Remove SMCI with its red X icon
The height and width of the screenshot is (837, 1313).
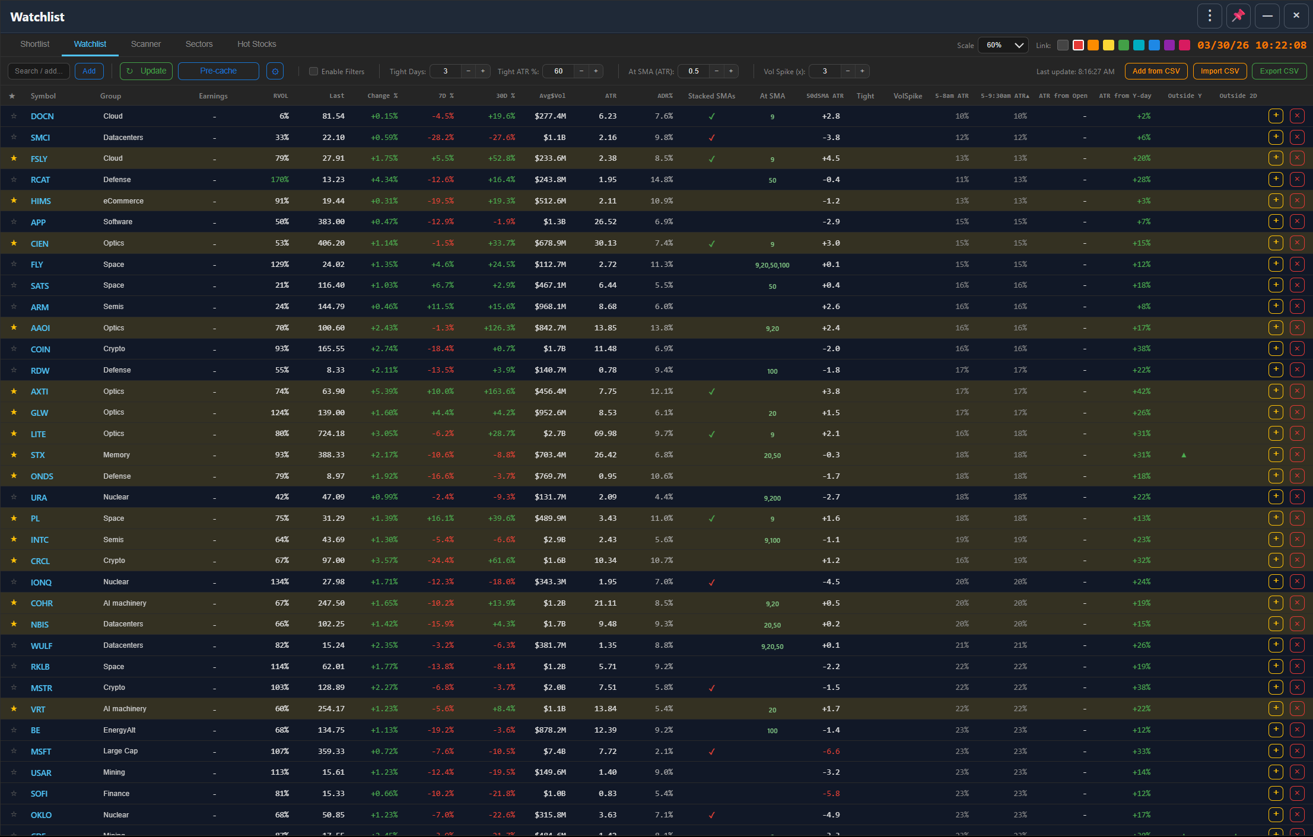pyautogui.click(x=1297, y=137)
